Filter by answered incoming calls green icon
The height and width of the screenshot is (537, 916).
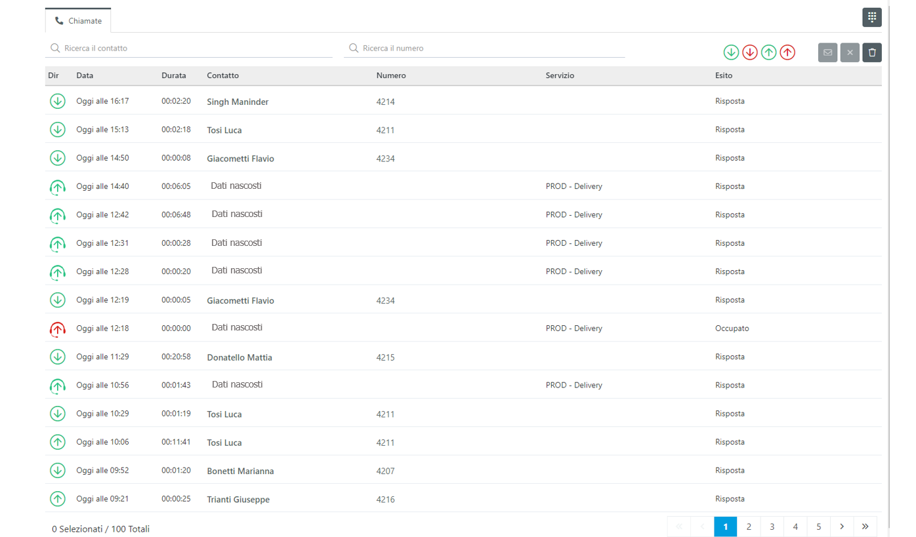tap(731, 52)
